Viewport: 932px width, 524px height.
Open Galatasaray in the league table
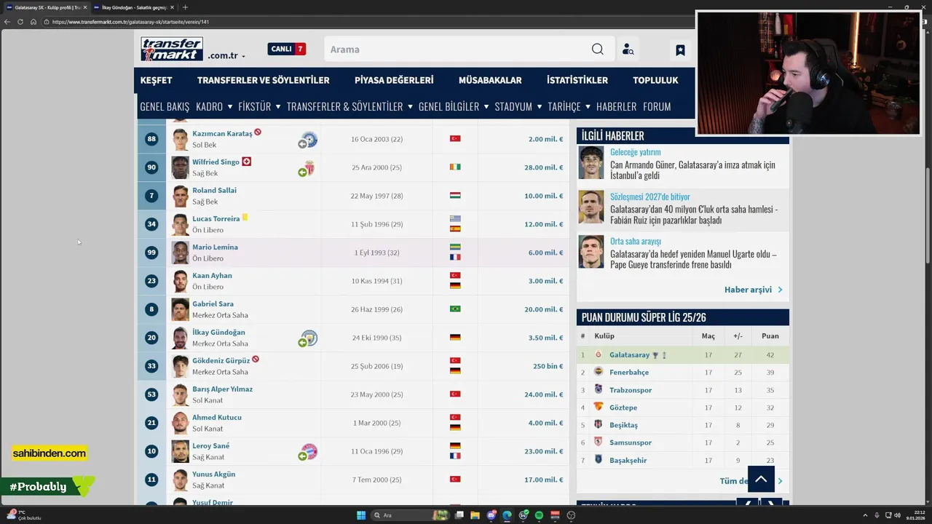pyautogui.click(x=629, y=355)
